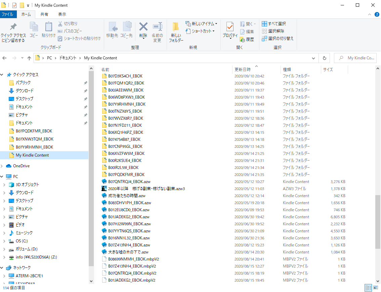
Task: Click navigation pane scrollbar down arrow
Action: click(x=91, y=281)
